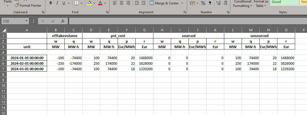Apply yellow fill color bucket
Image resolution: width=307 pixels, height=115 pixels.
point(89,3)
